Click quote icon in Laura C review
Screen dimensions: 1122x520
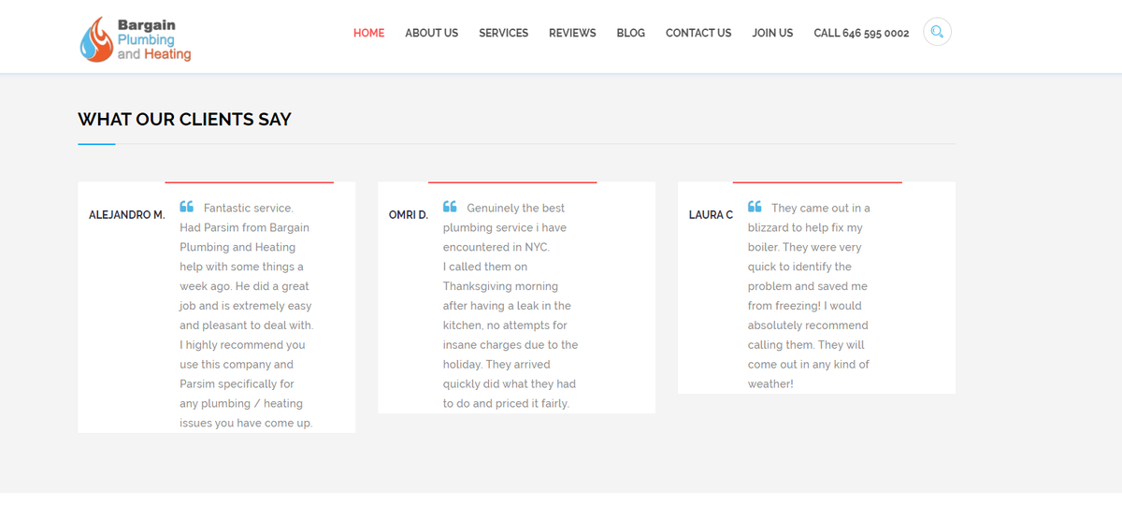[755, 207]
